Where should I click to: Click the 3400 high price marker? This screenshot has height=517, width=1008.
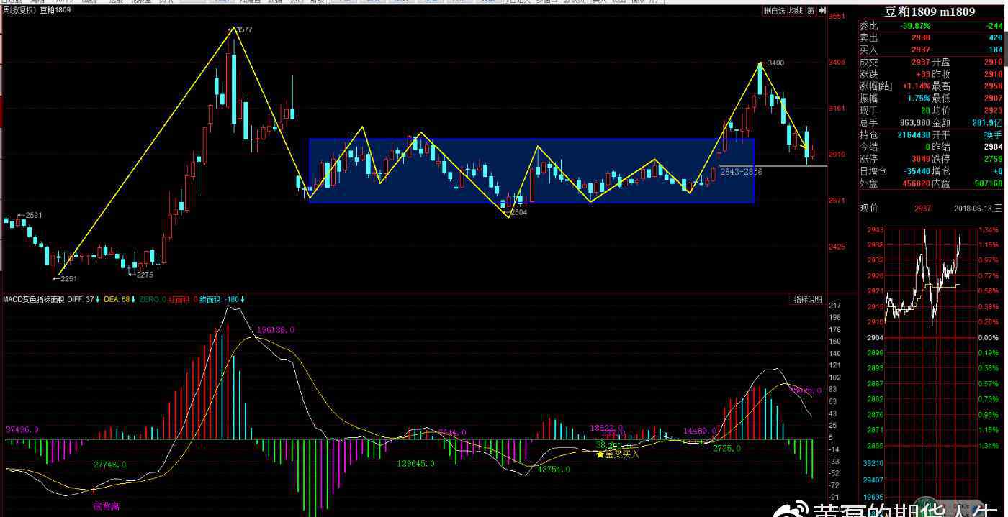tap(775, 63)
